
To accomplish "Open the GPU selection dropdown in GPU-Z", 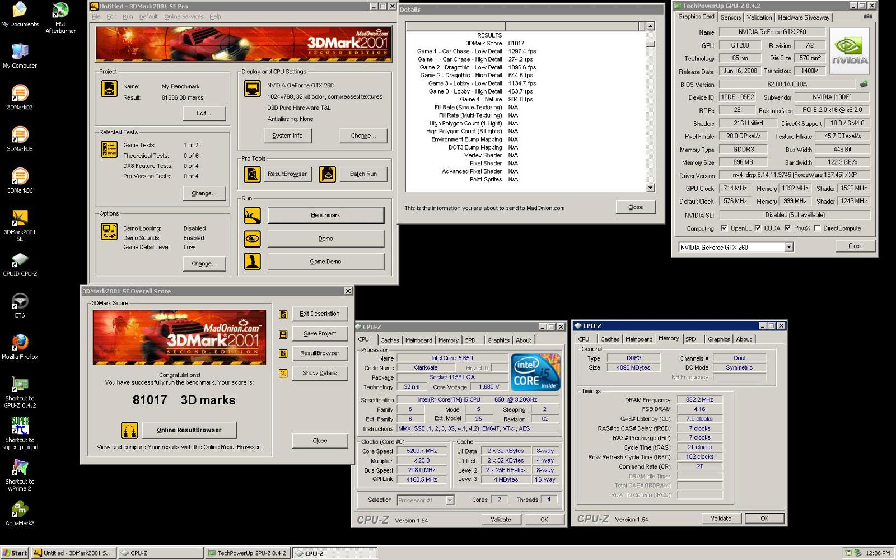I will tap(789, 247).
